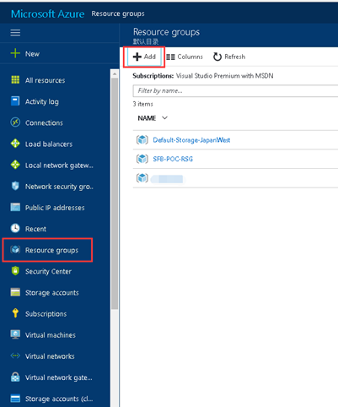Image resolution: width=338 pixels, height=407 pixels.
Task: Click Subscriptions key icon
Action: point(15,313)
